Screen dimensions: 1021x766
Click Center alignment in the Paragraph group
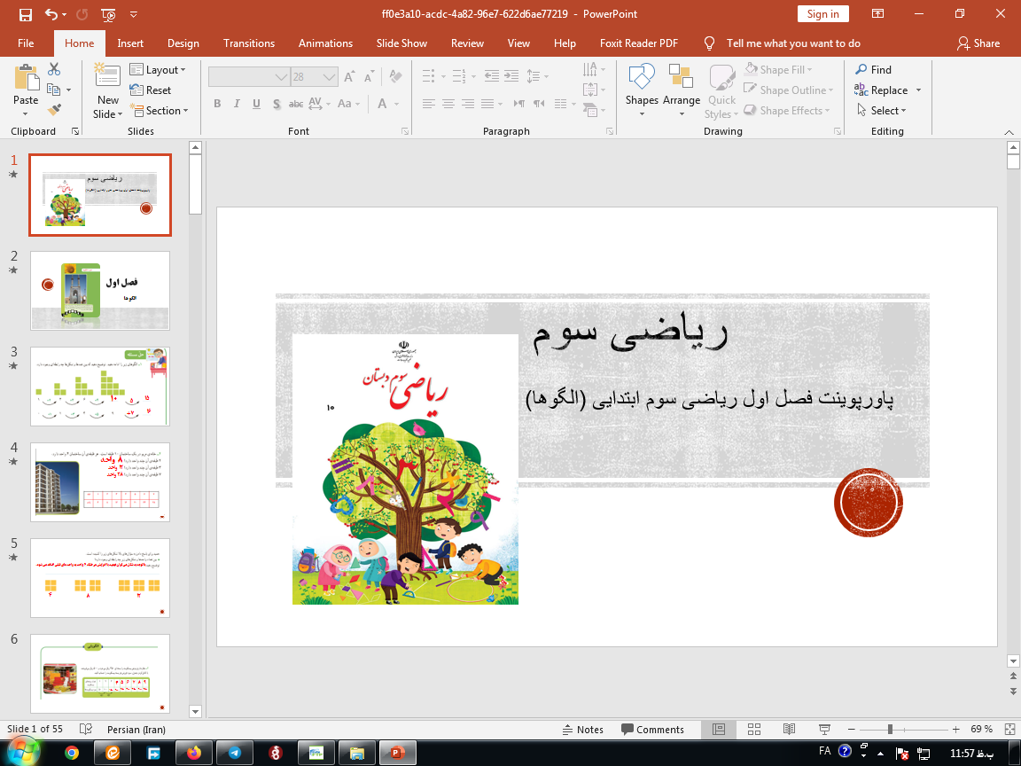tap(448, 104)
